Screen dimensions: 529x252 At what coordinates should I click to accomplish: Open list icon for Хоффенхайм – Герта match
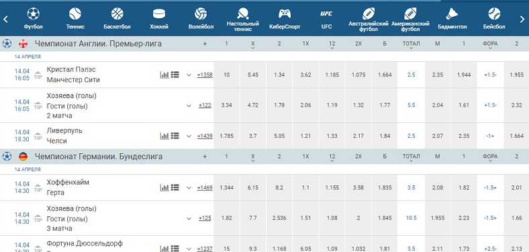pyautogui.click(x=175, y=187)
